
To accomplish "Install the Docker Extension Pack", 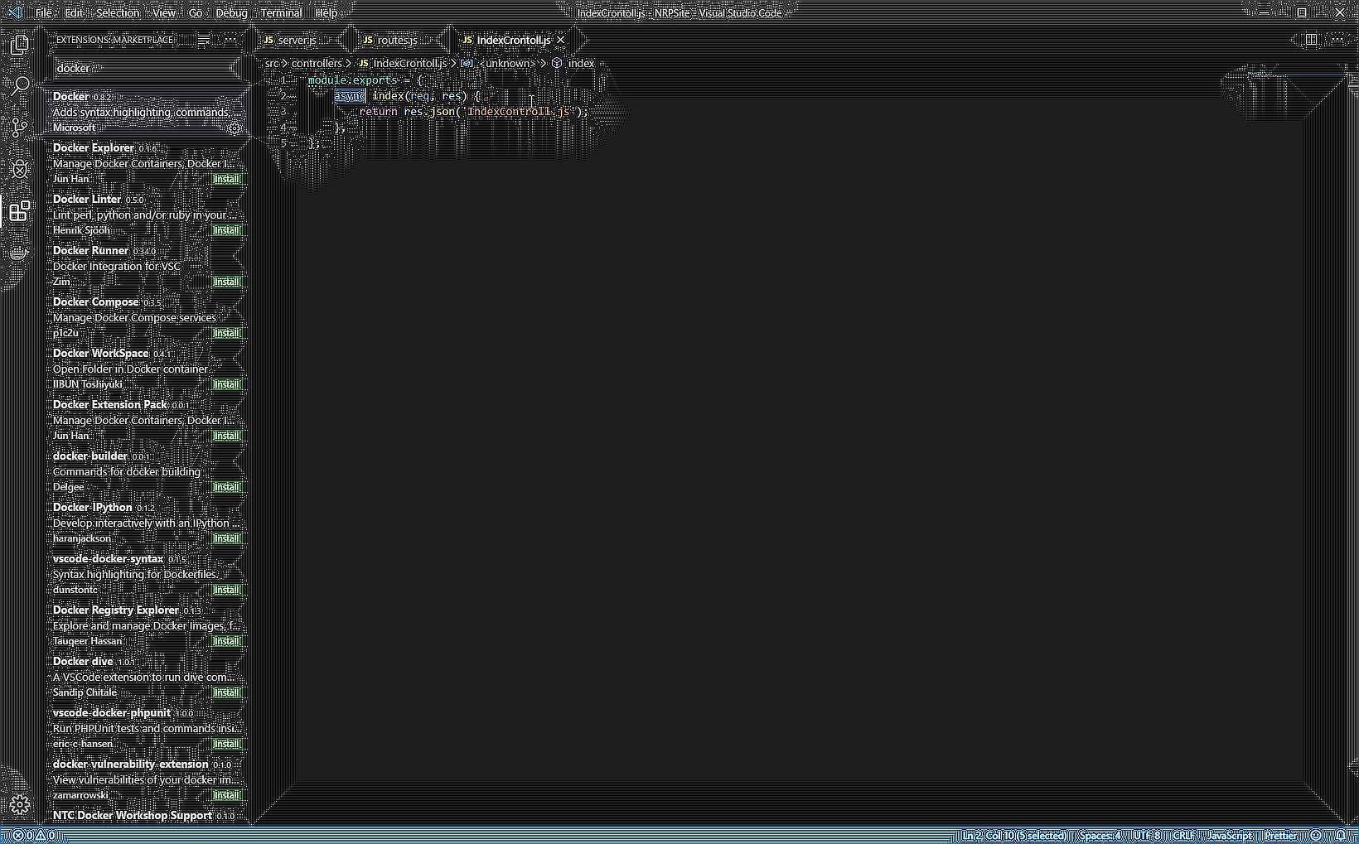I will [x=226, y=436].
